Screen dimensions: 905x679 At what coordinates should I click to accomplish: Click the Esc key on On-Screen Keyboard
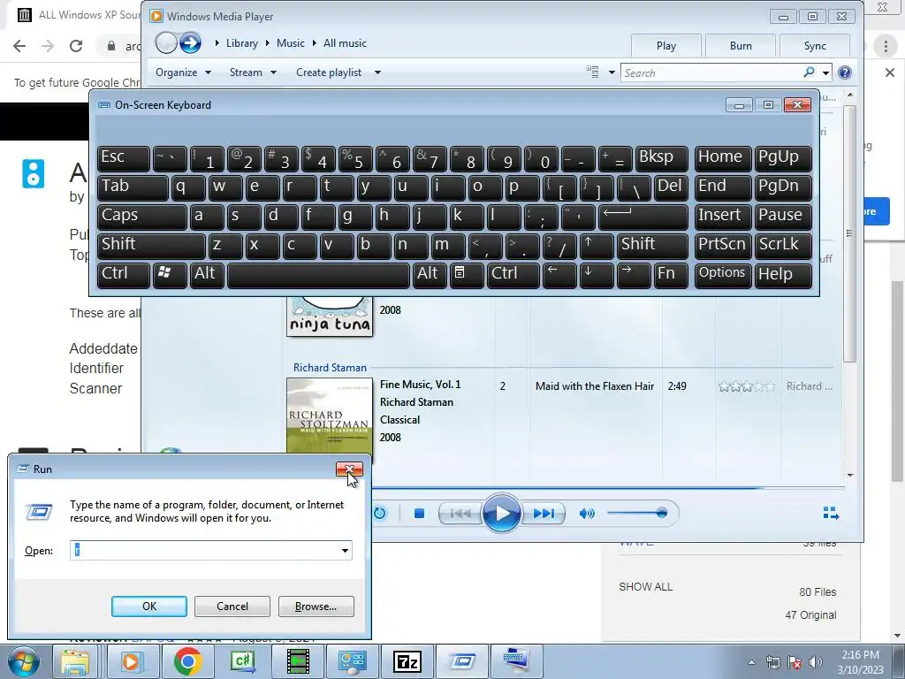click(124, 158)
